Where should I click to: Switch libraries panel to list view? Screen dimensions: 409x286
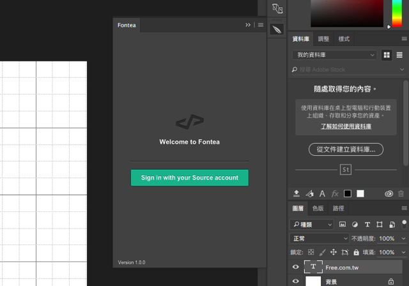pos(399,55)
